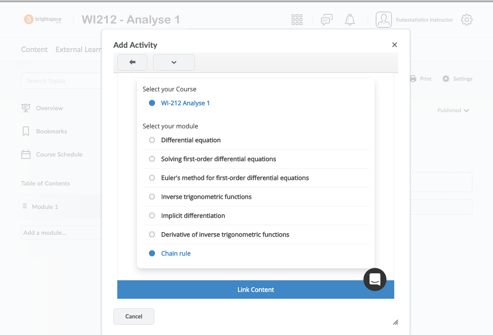Open the Bookmarks section

pos(51,131)
